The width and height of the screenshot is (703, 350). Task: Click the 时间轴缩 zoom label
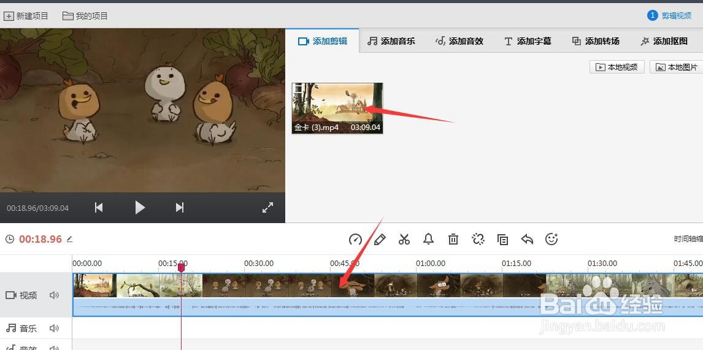click(688, 239)
